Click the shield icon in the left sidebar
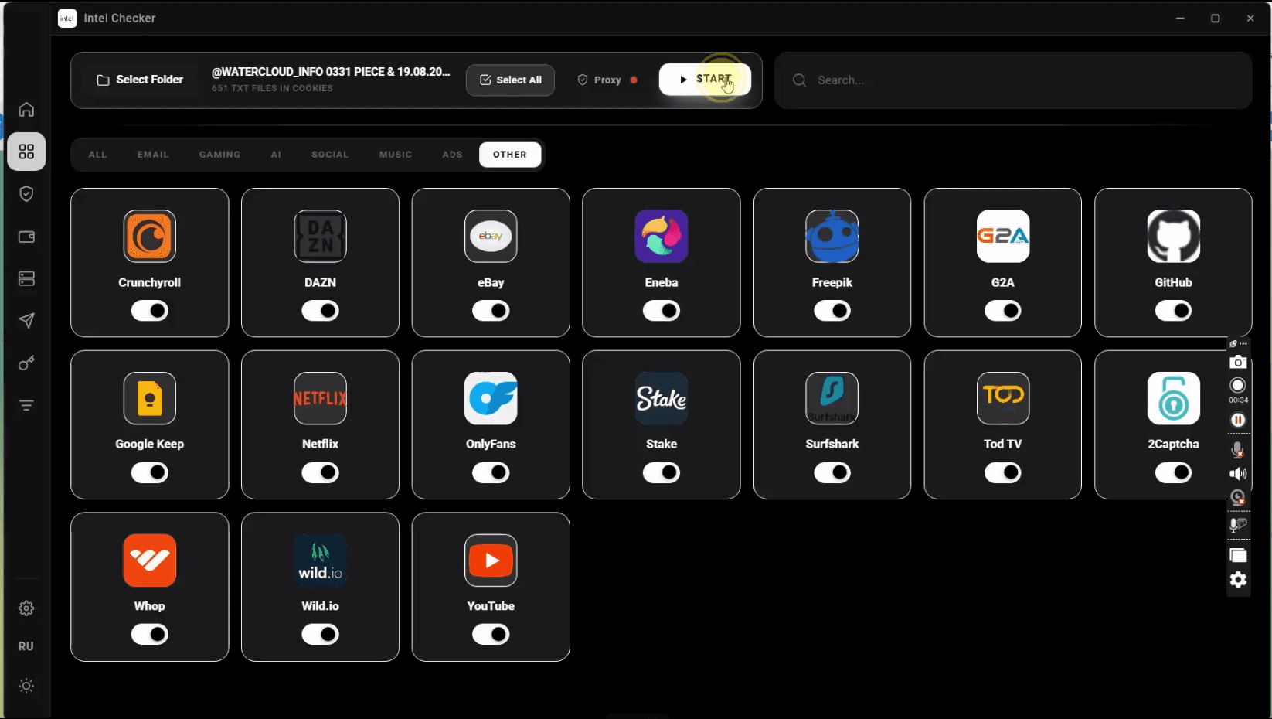The height and width of the screenshot is (719, 1272). (x=26, y=194)
